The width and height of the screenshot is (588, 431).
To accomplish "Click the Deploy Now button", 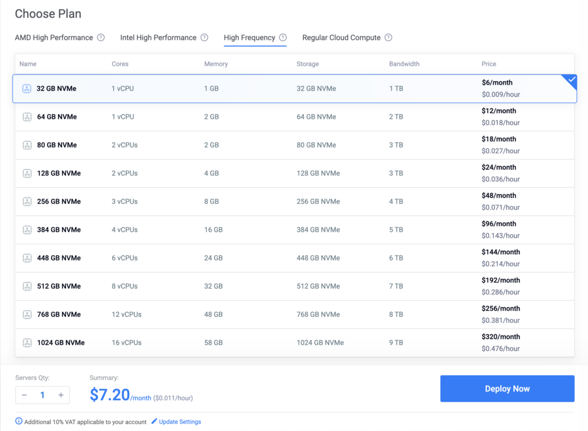I will coord(508,389).
